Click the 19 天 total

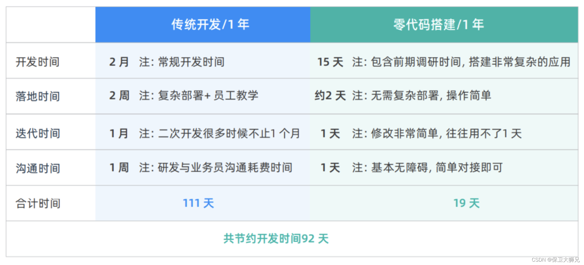point(466,203)
